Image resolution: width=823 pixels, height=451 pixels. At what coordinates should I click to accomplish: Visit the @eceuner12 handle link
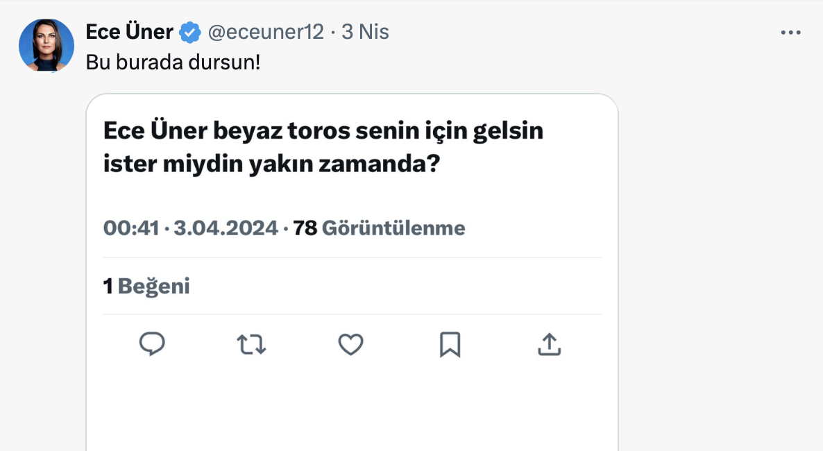[266, 32]
